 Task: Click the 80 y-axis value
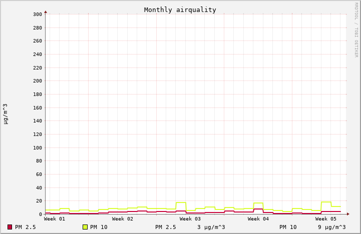[x=39, y=161]
